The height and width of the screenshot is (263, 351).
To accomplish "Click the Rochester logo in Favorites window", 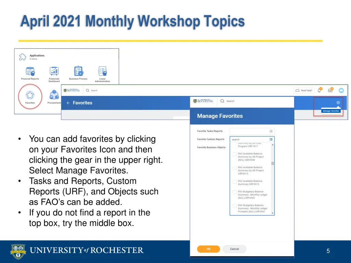I will [72, 90].
